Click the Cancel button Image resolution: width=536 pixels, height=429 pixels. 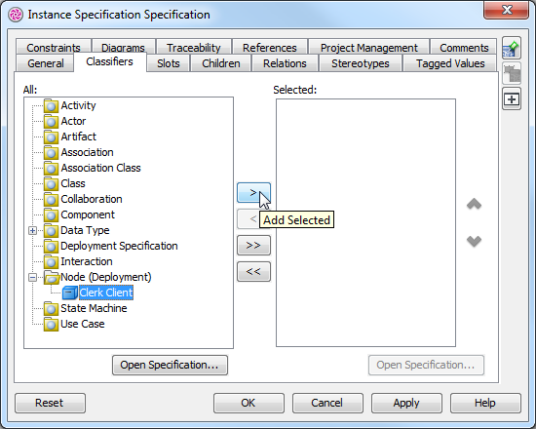click(x=327, y=403)
